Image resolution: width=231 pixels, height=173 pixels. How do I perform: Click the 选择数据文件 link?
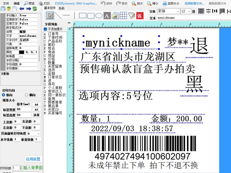click(194, 3)
